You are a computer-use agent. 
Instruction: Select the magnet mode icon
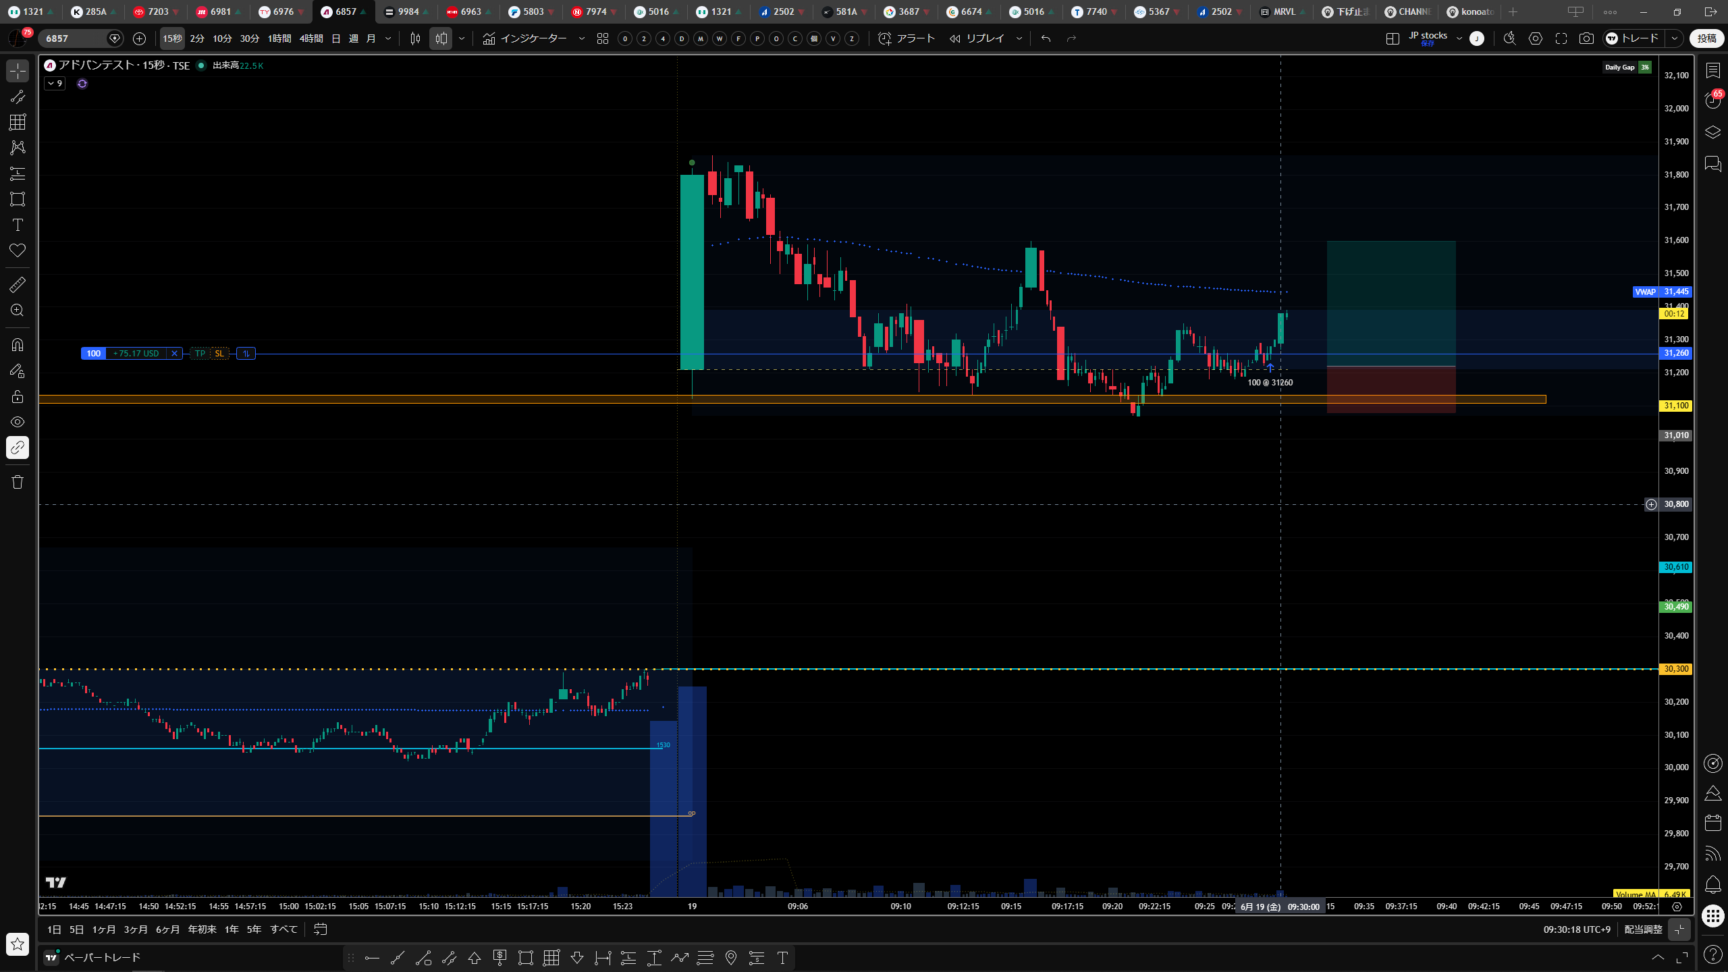click(18, 345)
